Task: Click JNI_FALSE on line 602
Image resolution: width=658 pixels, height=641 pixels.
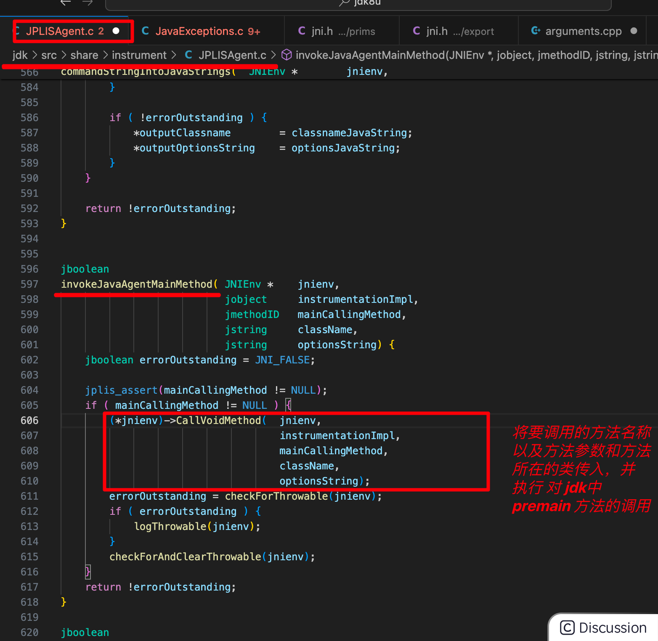Action: click(x=282, y=360)
